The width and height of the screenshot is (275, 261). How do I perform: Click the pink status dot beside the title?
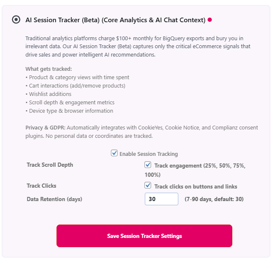210,20
